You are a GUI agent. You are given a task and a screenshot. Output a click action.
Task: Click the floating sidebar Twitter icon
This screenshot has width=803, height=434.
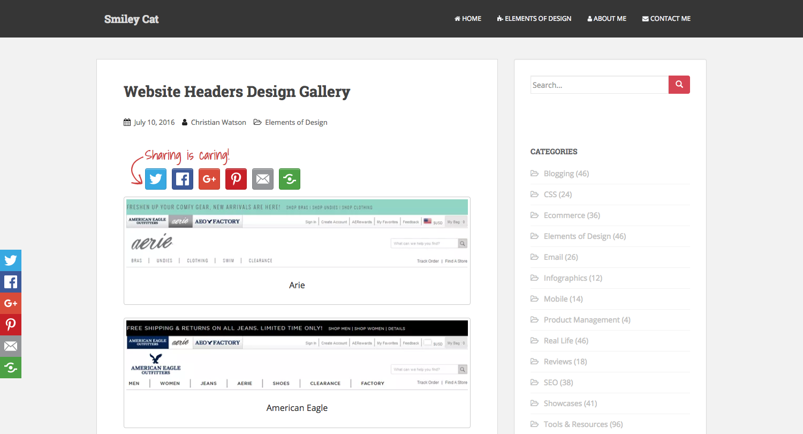pos(11,260)
